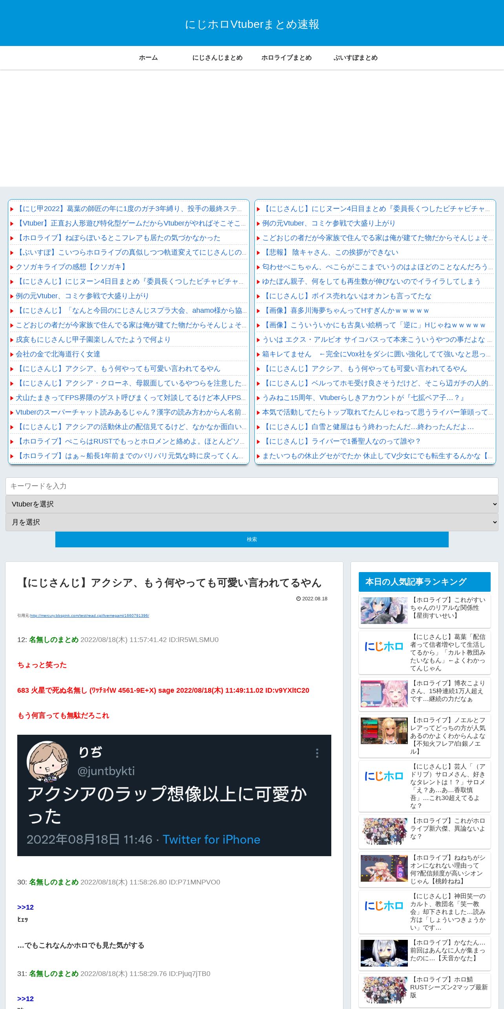This screenshot has height=1009, width=504.
Task: Open the 博衣こより ranking thumbnail
Action: point(384,694)
